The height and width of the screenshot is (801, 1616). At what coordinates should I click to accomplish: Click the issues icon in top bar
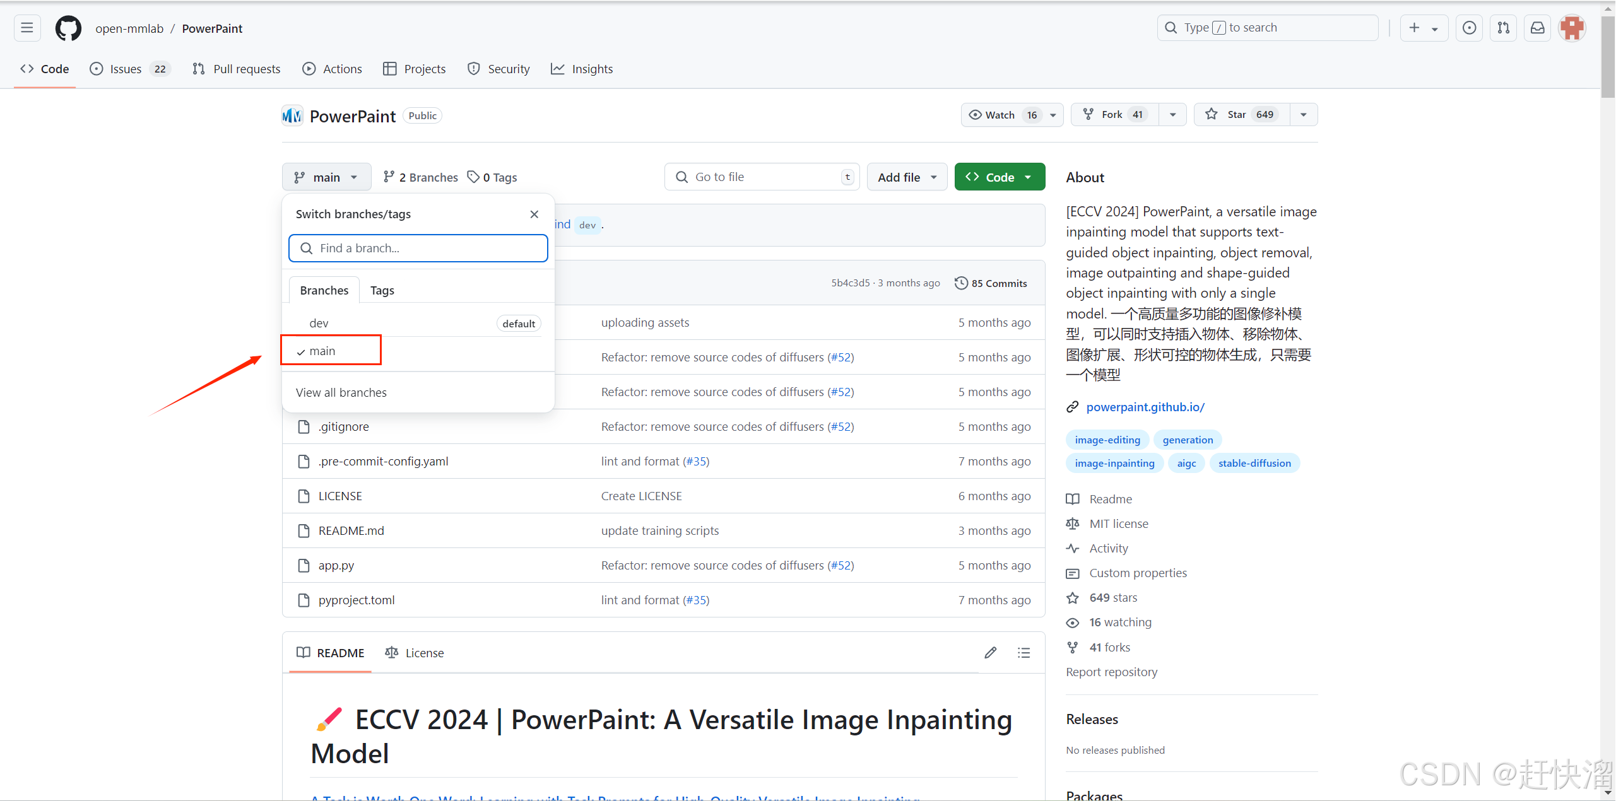pyautogui.click(x=1469, y=28)
